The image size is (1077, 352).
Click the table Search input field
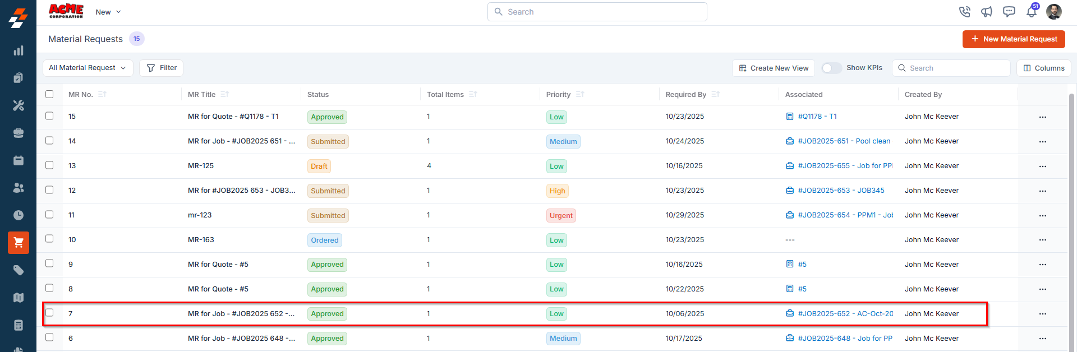(951, 68)
